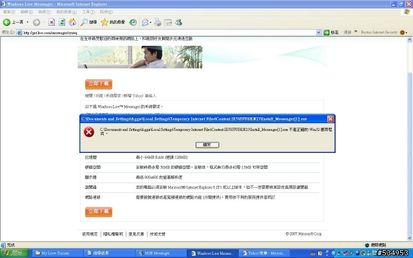This screenshot has height=258, width=413.
Task: Click the red error X icon in dialog
Action: (89, 132)
